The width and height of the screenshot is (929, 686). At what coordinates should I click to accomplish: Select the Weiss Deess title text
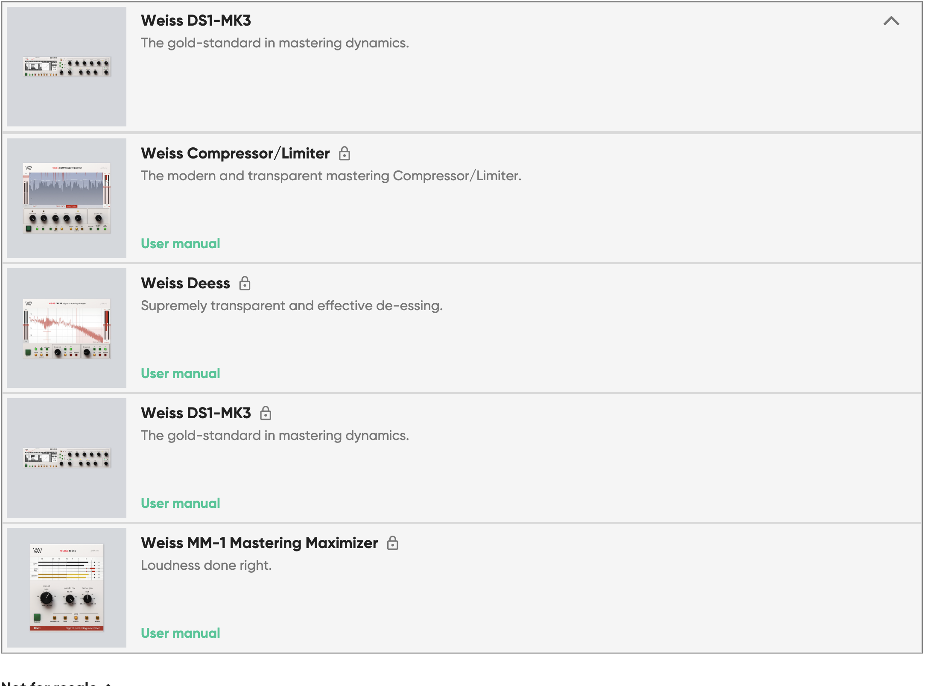[185, 283]
